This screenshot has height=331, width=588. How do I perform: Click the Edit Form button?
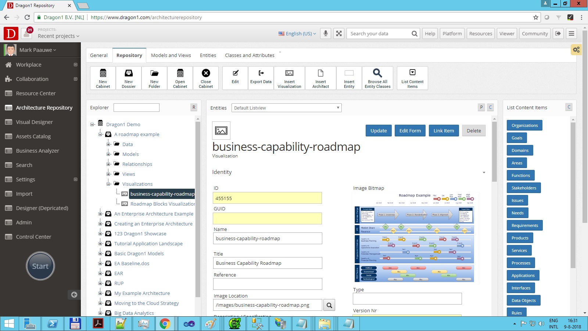tap(410, 131)
